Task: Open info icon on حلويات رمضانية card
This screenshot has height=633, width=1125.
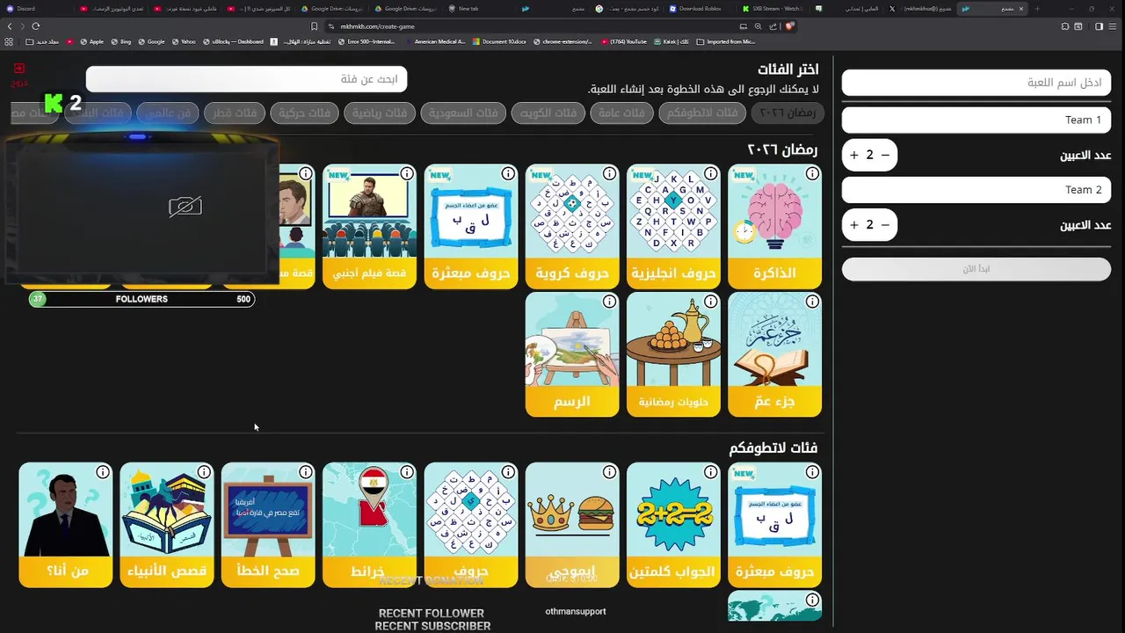Action: point(711,302)
